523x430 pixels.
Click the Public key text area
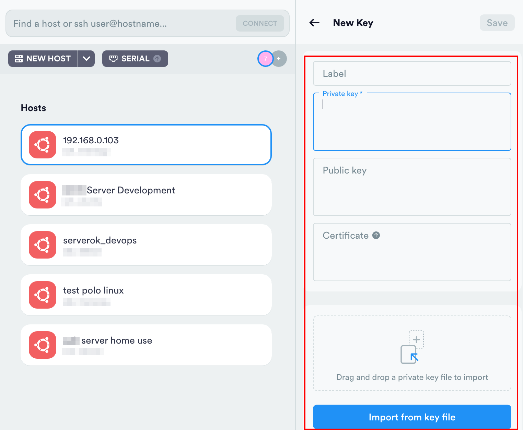click(x=412, y=187)
